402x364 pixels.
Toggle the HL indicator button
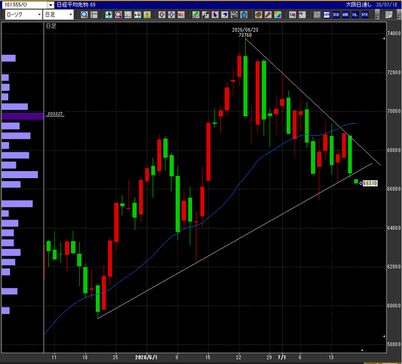coord(355,15)
